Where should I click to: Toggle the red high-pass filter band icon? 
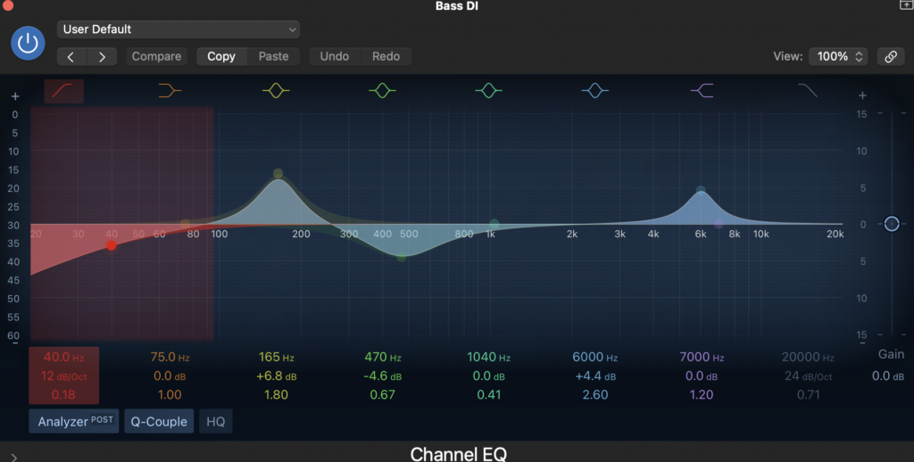[x=63, y=90]
